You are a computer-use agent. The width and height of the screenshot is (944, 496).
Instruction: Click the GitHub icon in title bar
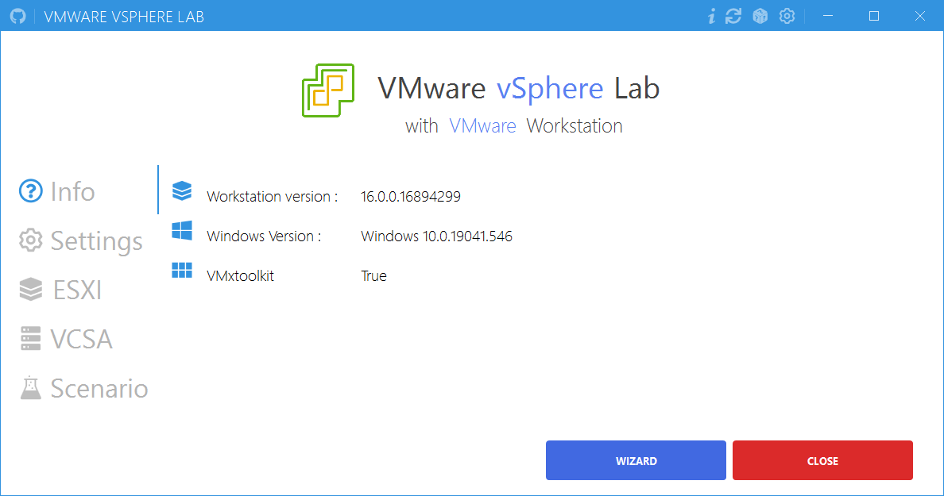pyautogui.click(x=18, y=16)
